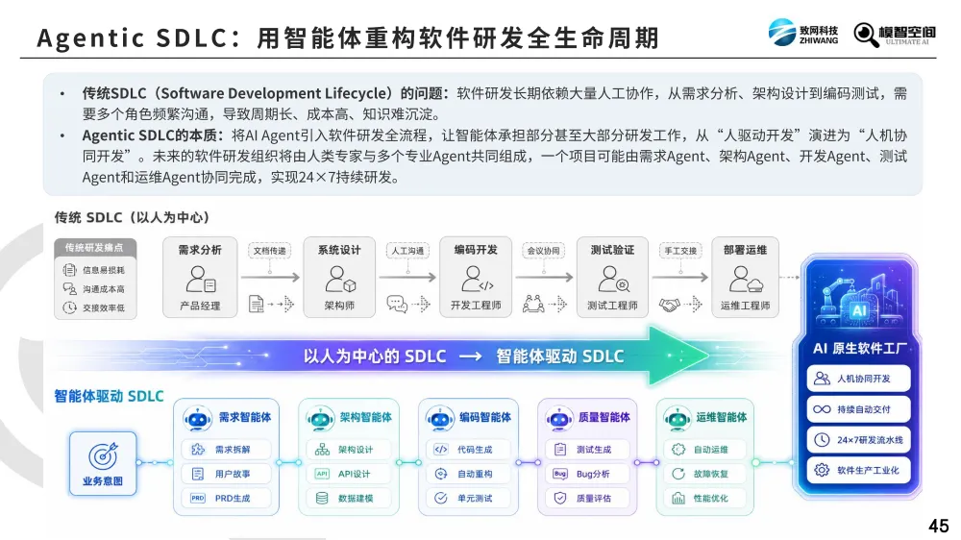Click the 致网科技 ZHIWANG logo
The width and height of the screenshot is (961, 540).
pos(802,33)
